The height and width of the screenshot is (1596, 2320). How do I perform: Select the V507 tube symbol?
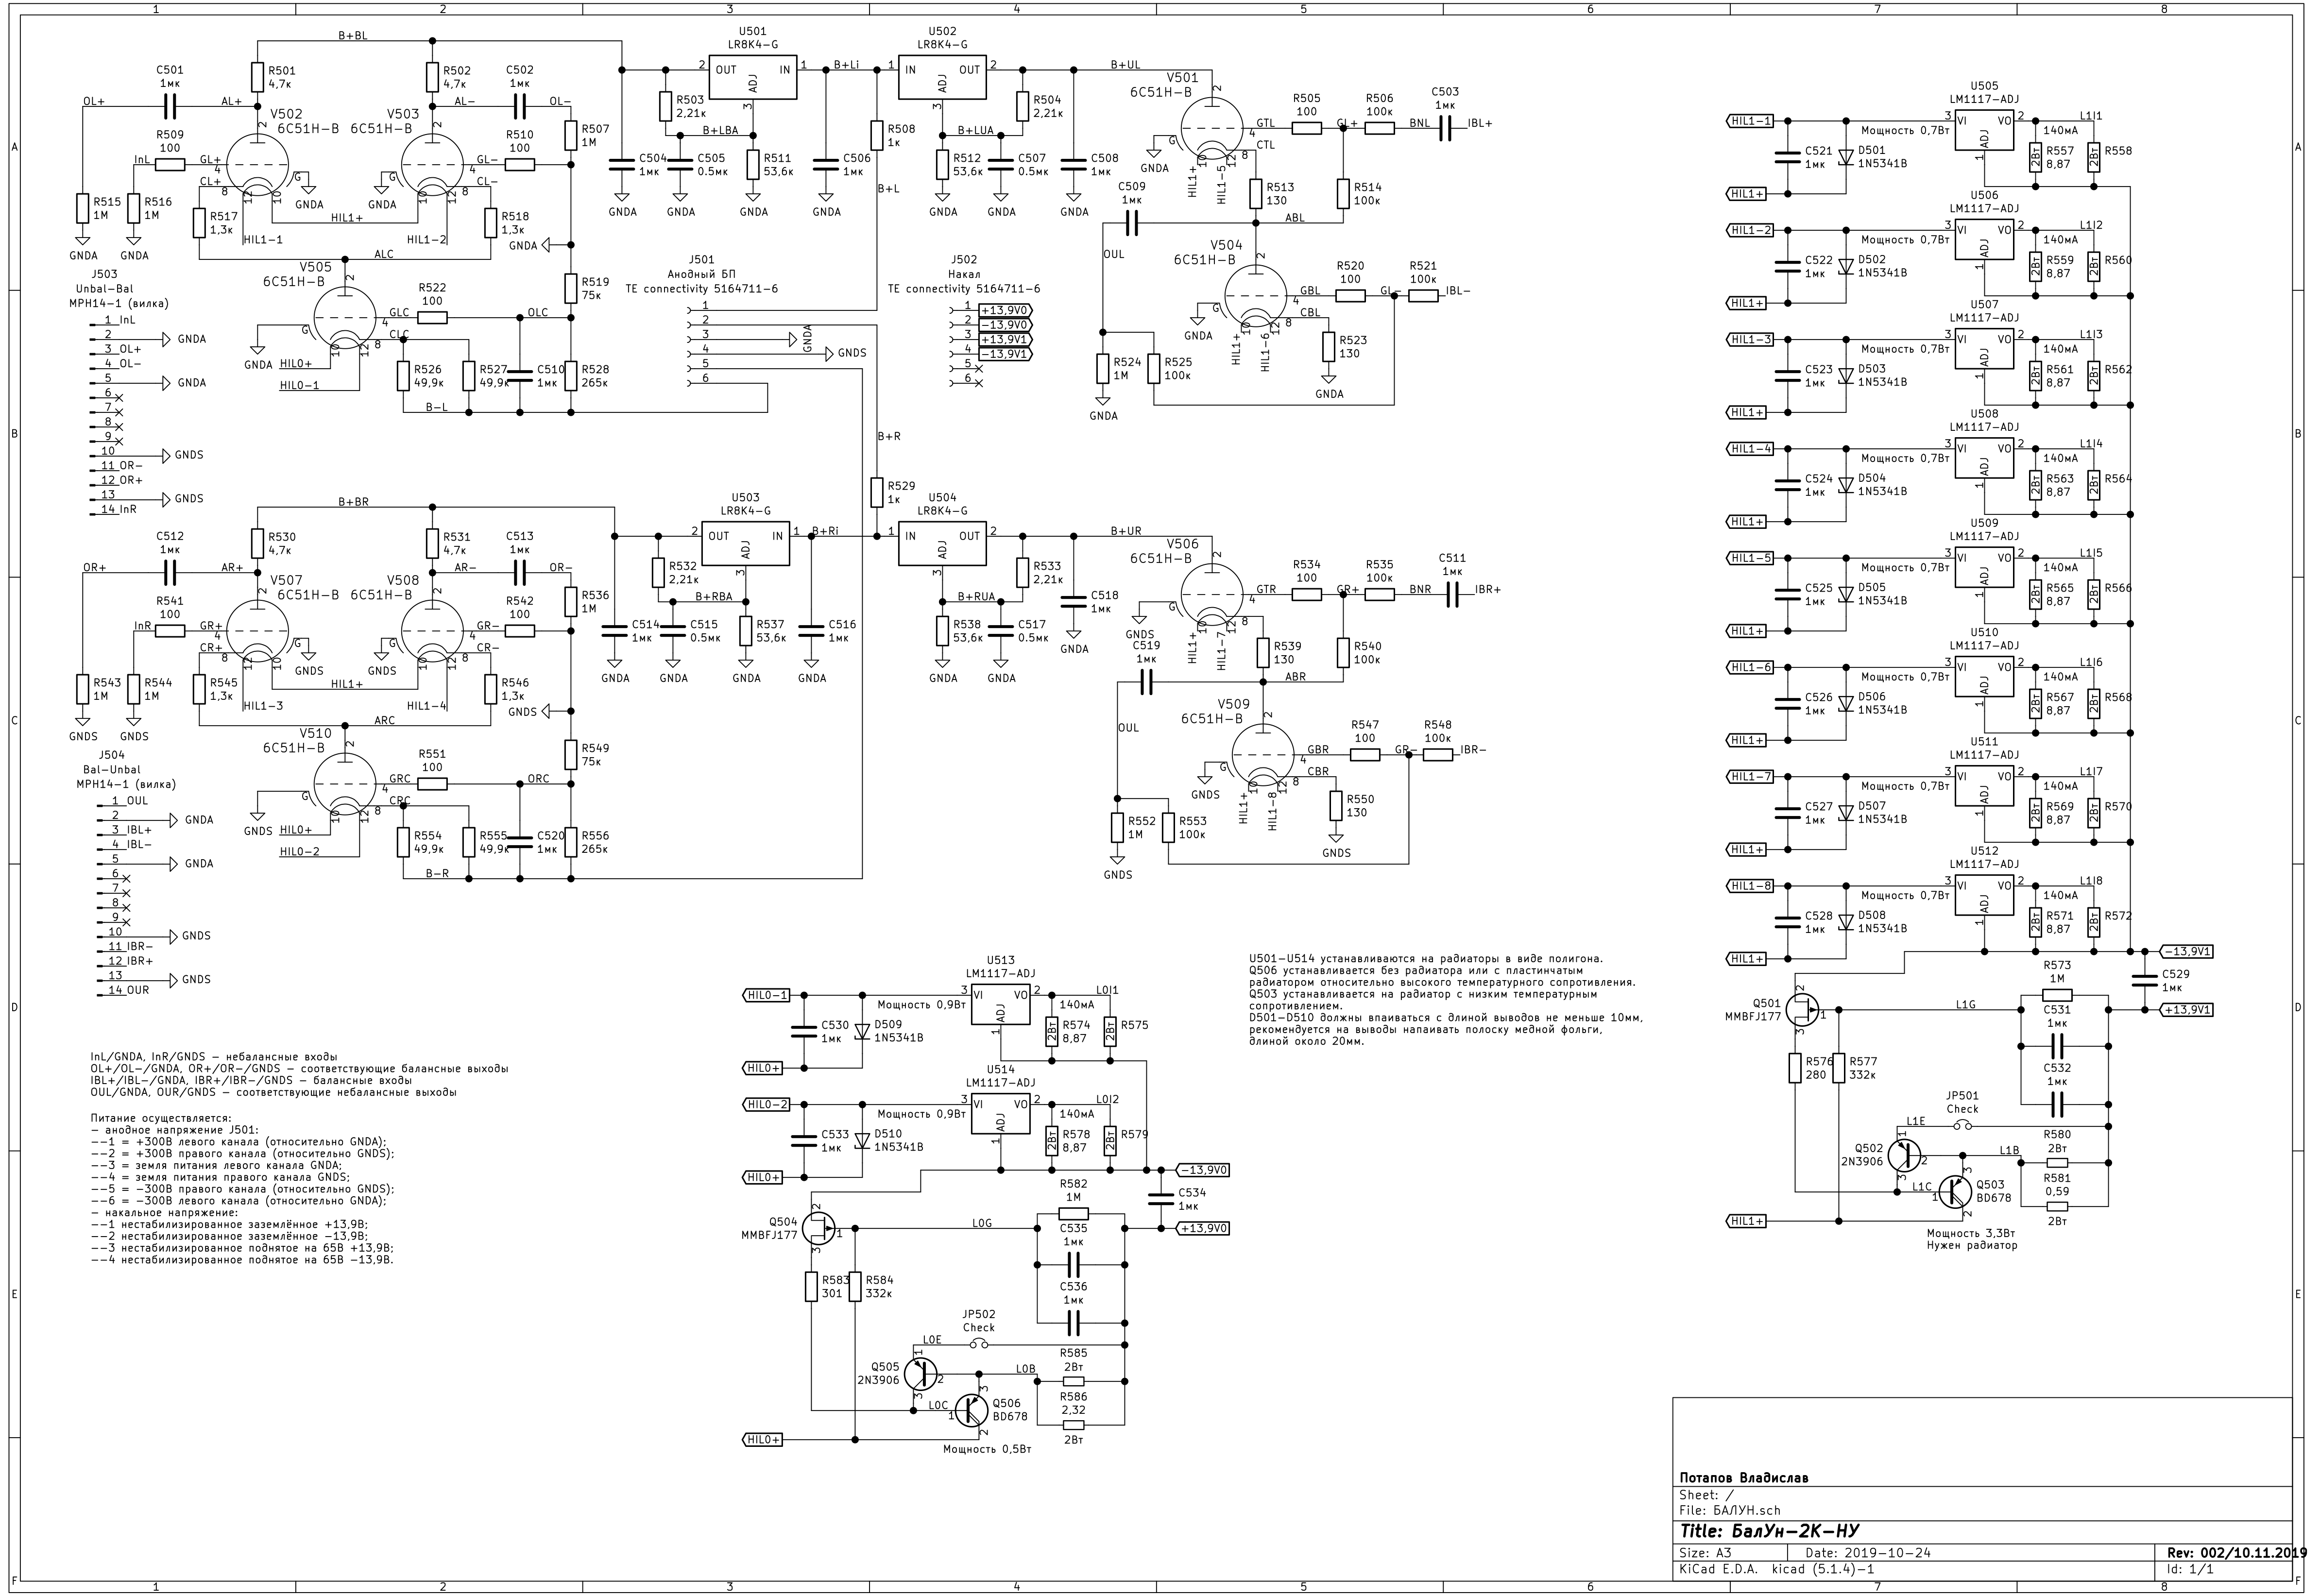tap(258, 631)
